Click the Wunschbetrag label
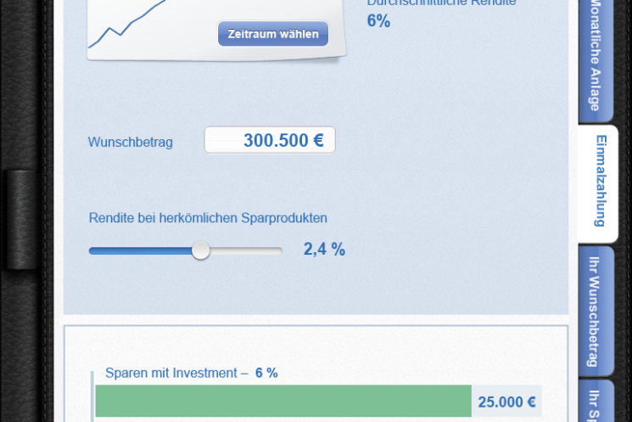 tap(130, 142)
